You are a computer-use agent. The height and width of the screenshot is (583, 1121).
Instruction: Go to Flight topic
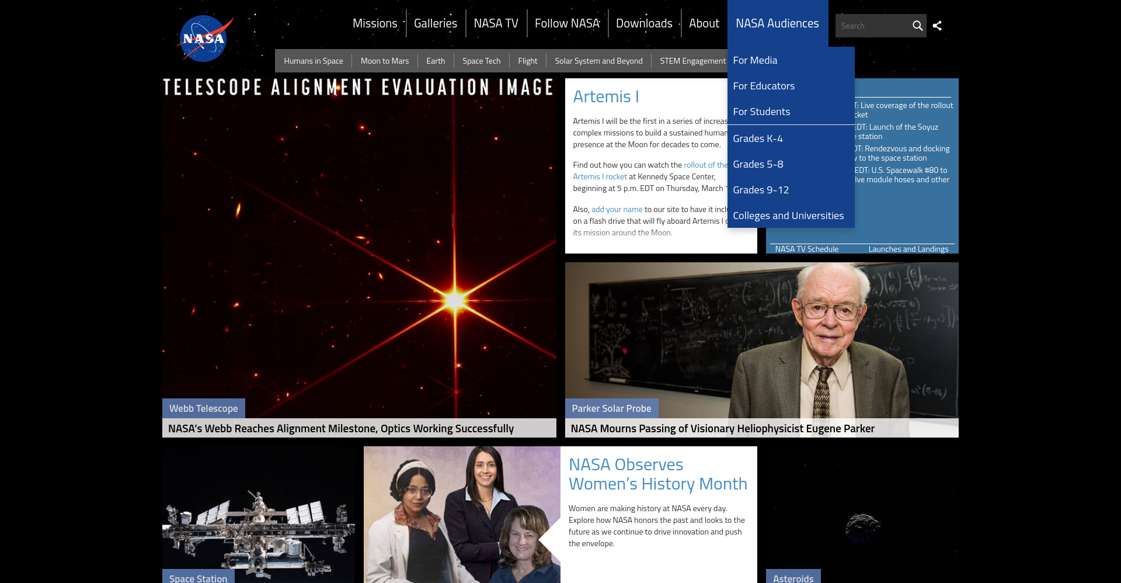528,61
